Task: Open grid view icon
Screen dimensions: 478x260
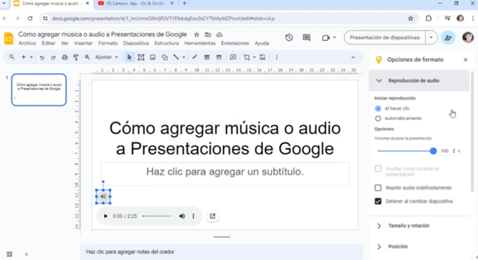Action: coord(9,254)
